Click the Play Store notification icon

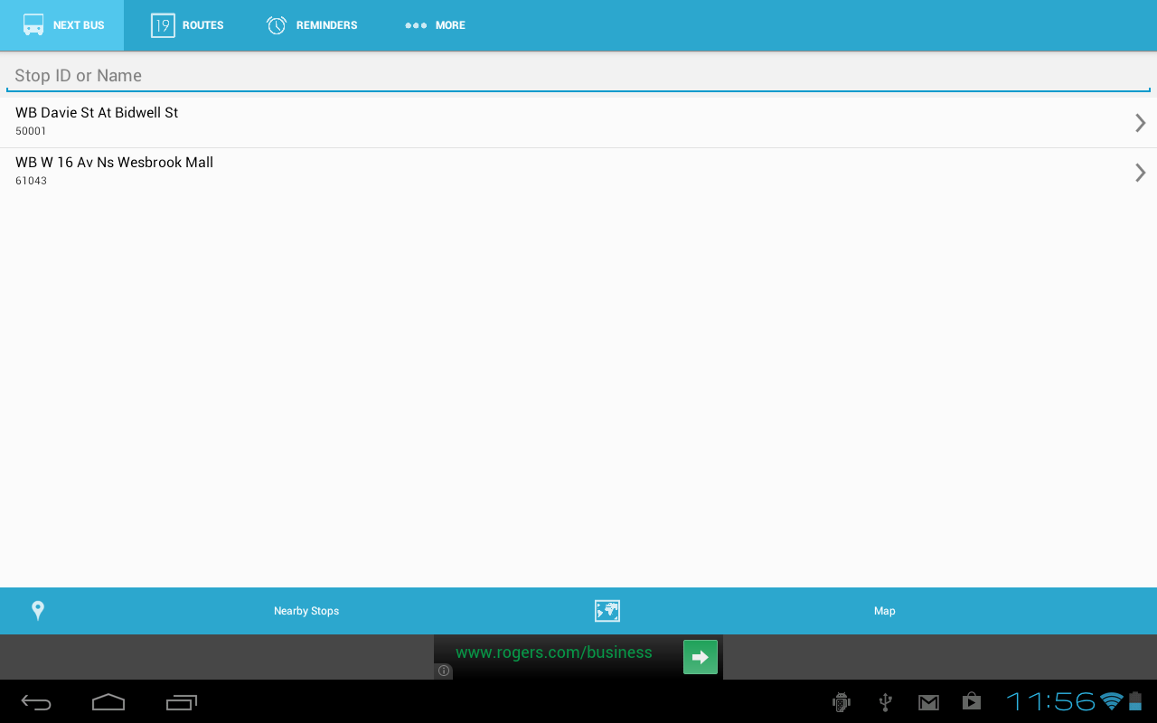972,701
